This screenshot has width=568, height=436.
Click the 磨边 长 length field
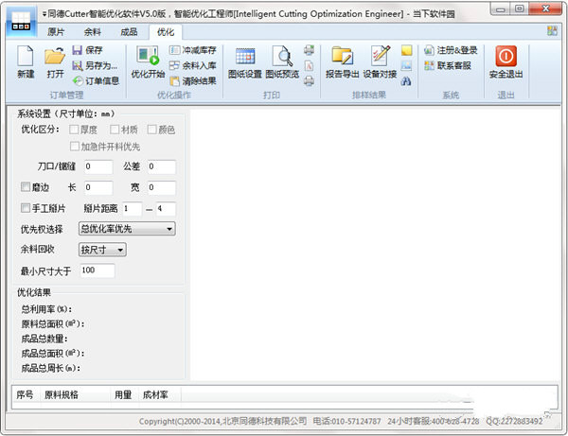pos(98,187)
